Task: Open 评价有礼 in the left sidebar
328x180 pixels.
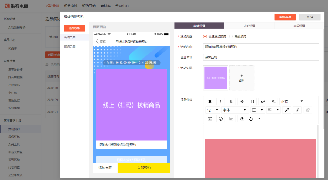Action: pyautogui.click(x=14, y=85)
